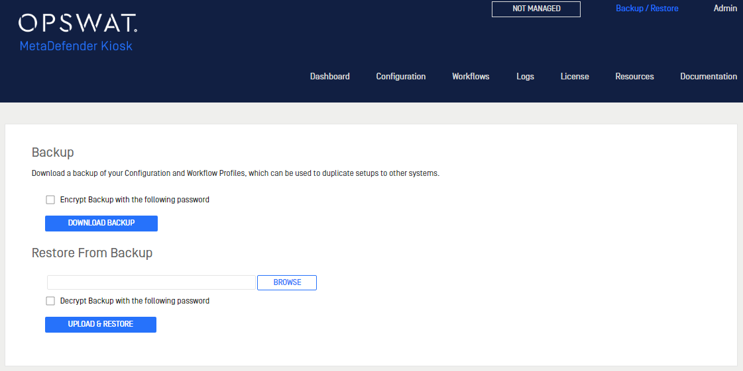Select the License menu item

pyautogui.click(x=574, y=77)
